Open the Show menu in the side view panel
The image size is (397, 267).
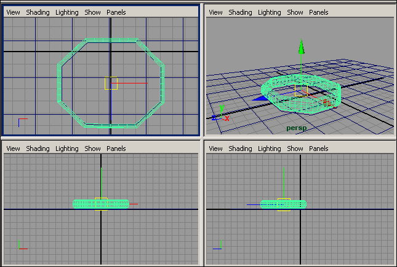click(295, 149)
